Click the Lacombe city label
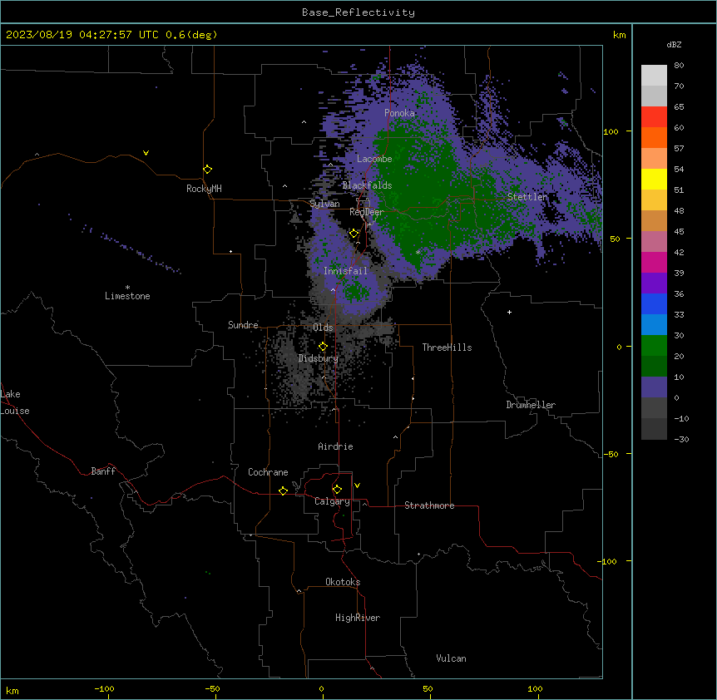Image resolution: width=717 pixels, height=700 pixels. 374,159
